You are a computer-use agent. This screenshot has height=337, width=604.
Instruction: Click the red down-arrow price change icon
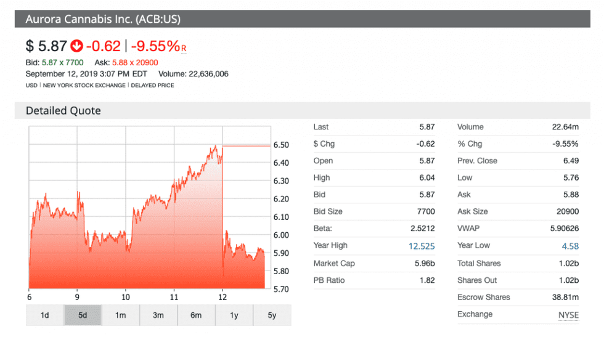(76, 46)
